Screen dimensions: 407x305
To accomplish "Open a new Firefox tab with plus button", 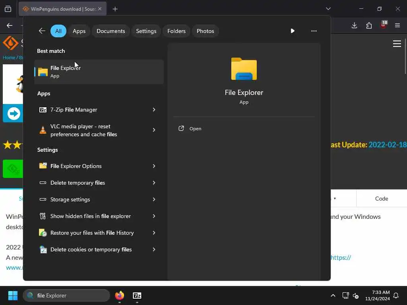I will pyautogui.click(x=115, y=9).
